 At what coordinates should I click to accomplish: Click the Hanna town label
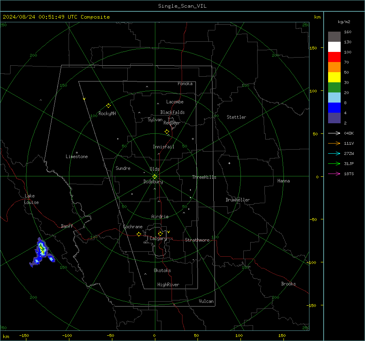pyautogui.click(x=283, y=181)
